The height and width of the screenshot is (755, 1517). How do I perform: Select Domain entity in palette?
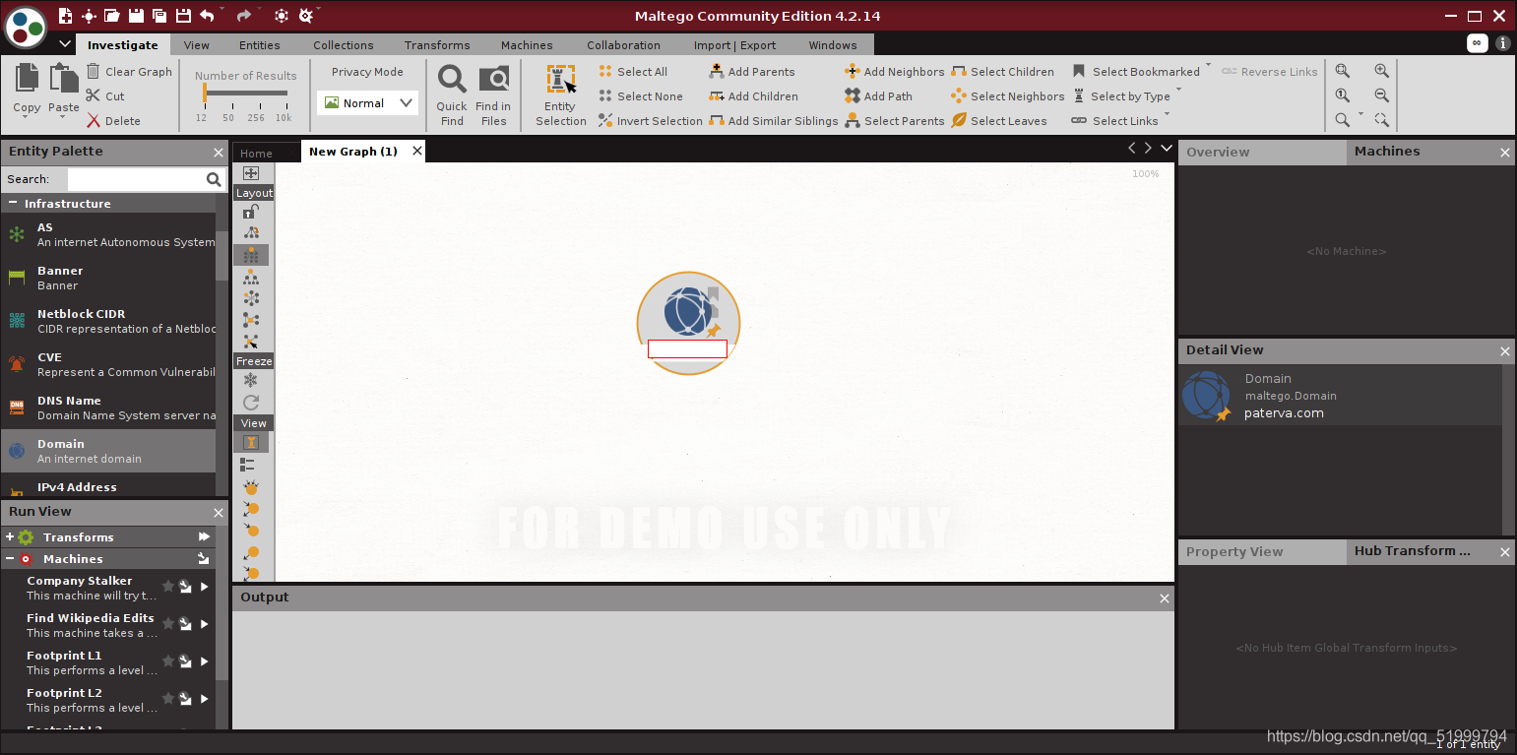point(108,451)
